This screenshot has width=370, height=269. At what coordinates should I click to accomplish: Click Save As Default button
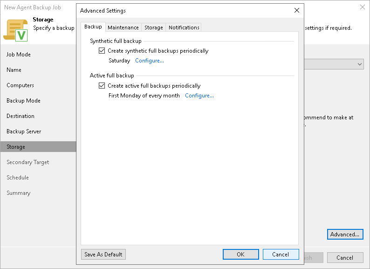pos(103,255)
